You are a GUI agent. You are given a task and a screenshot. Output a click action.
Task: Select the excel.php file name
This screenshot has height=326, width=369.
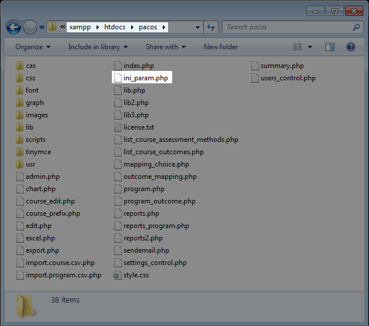pyautogui.click(x=40, y=238)
